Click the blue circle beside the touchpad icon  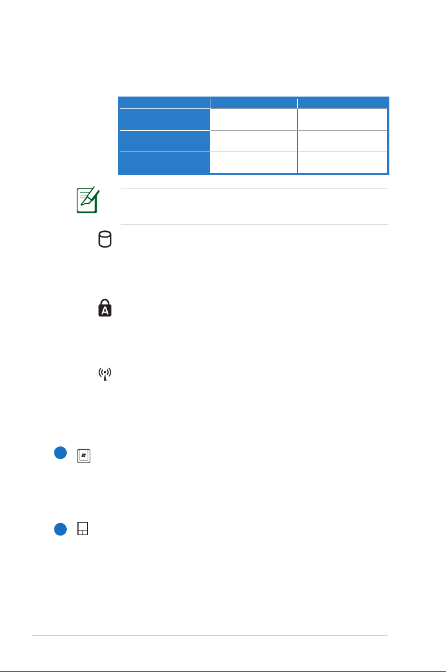pos(61,529)
